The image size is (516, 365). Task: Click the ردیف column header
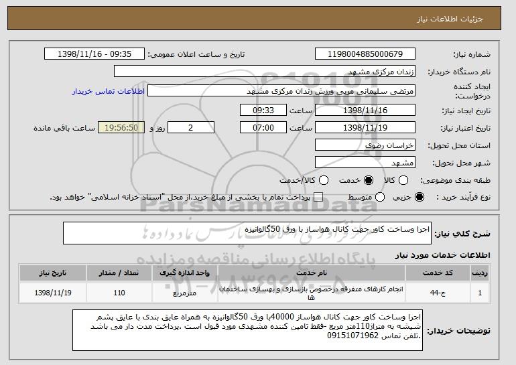[480, 273]
